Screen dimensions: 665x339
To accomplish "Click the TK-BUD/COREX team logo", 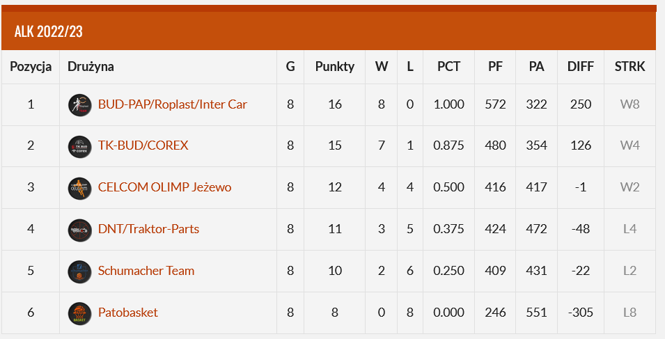I will tap(79, 146).
